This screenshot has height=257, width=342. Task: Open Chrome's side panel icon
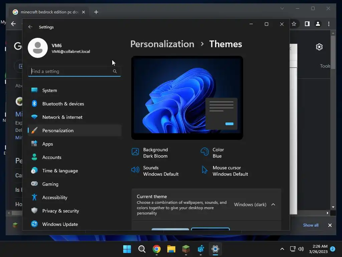click(307, 24)
